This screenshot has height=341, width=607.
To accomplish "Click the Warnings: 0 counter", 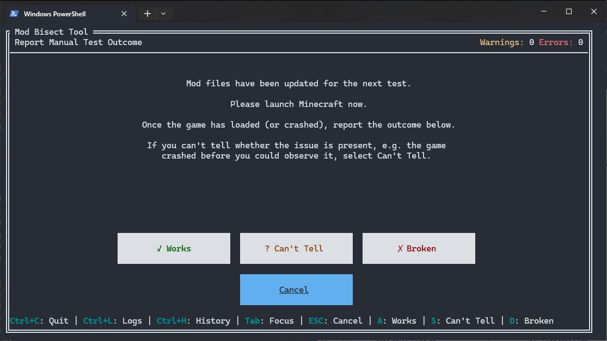I will pyautogui.click(x=507, y=42).
